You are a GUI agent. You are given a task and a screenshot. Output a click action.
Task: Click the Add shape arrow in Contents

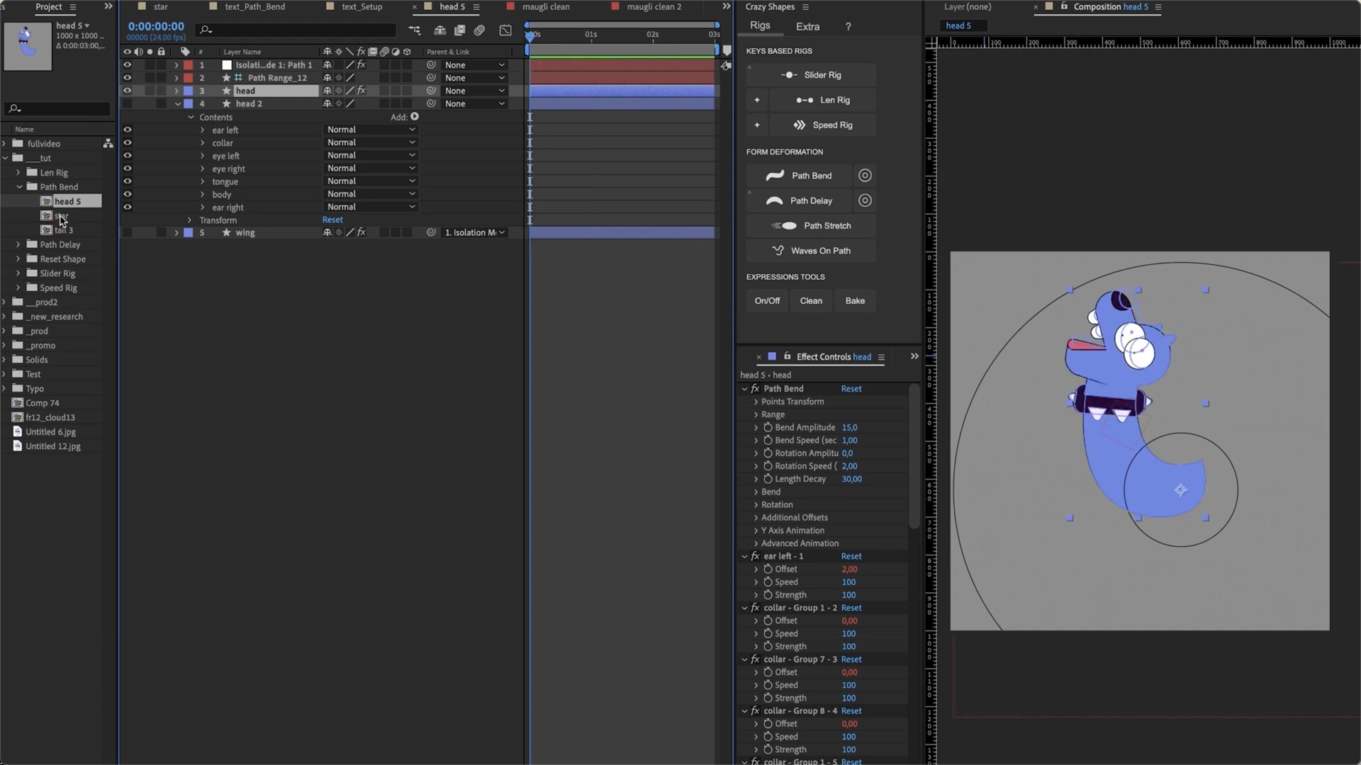point(415,117)
